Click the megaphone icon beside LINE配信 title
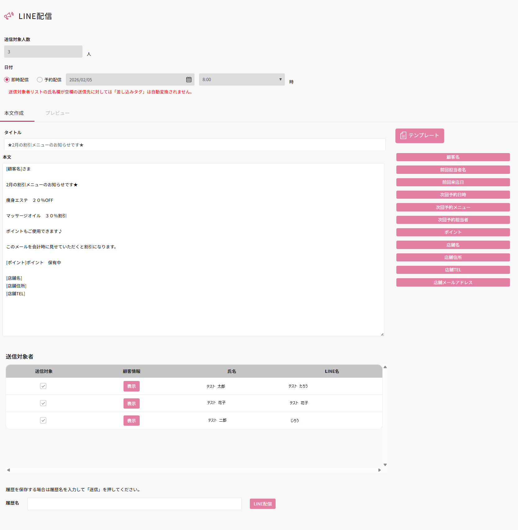The width and height of the screenshot is (518, 530). click(9, 16)
